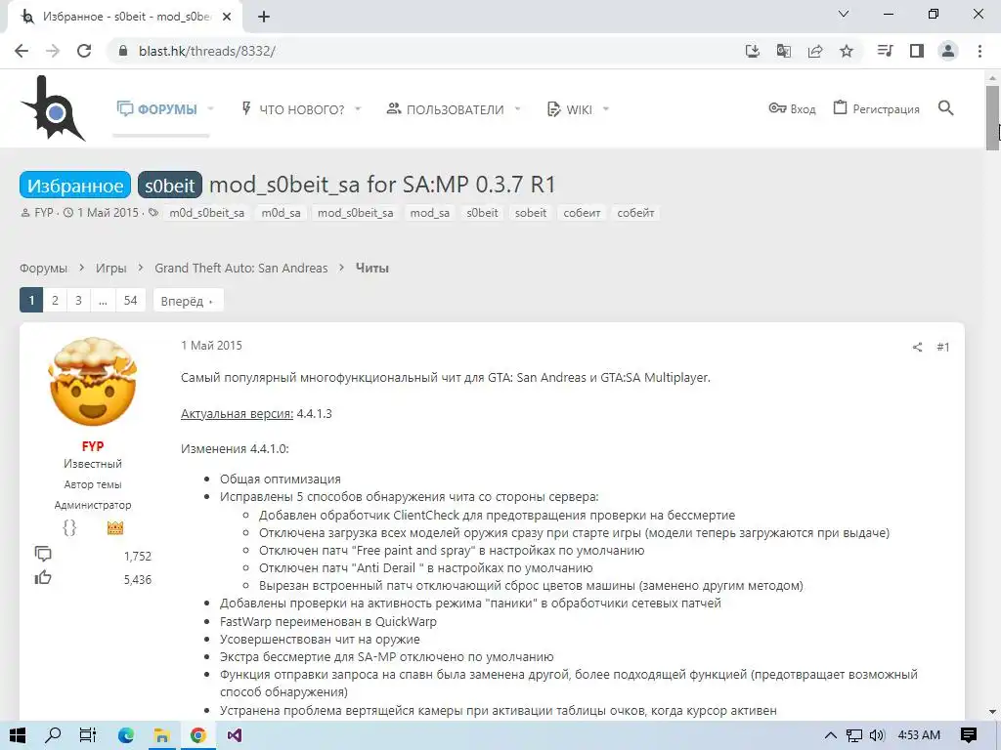The width and height of the screenshot is (1001, 750).
Task: Expand Что нового? dropdown arrow
Action: pos(358,109)
